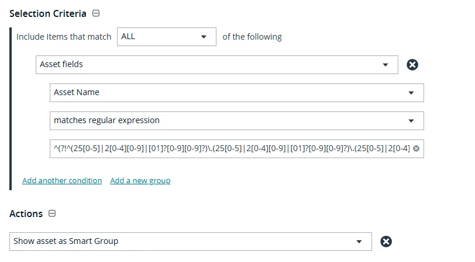
Task: Focus the regular expression input field
Action: click(231, 149)
